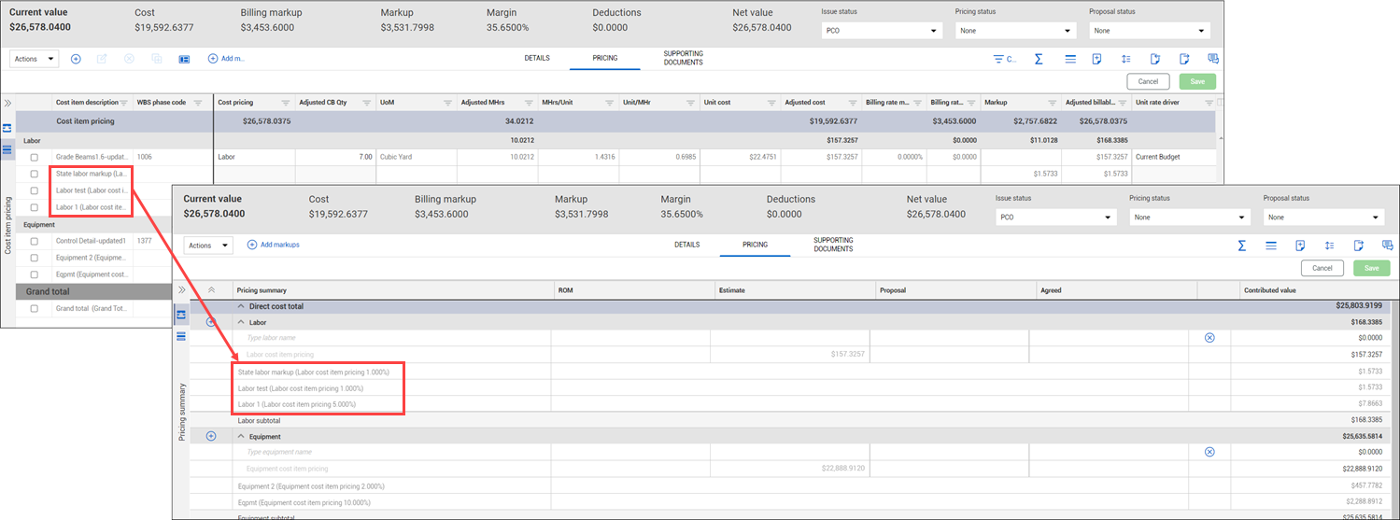Click plus circle icon beside Labor section in front window
The image size is (1400, 520).
click(x=211, y=322)
